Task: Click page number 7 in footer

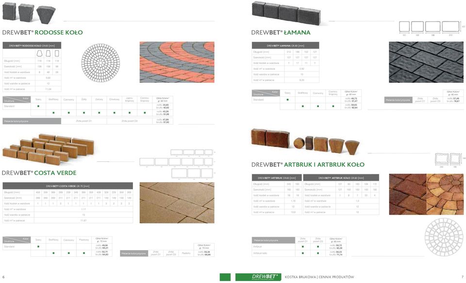Action: (463, 277)
